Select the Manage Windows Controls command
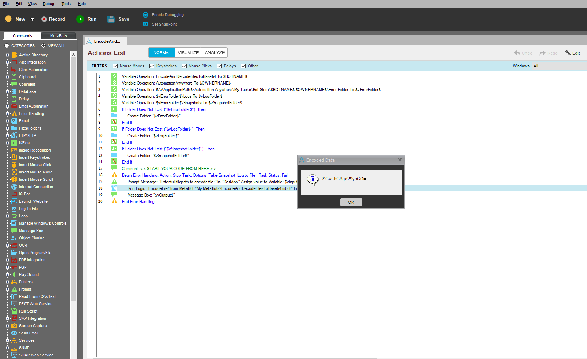Screen dimensions: 587x359 point(43,223)
